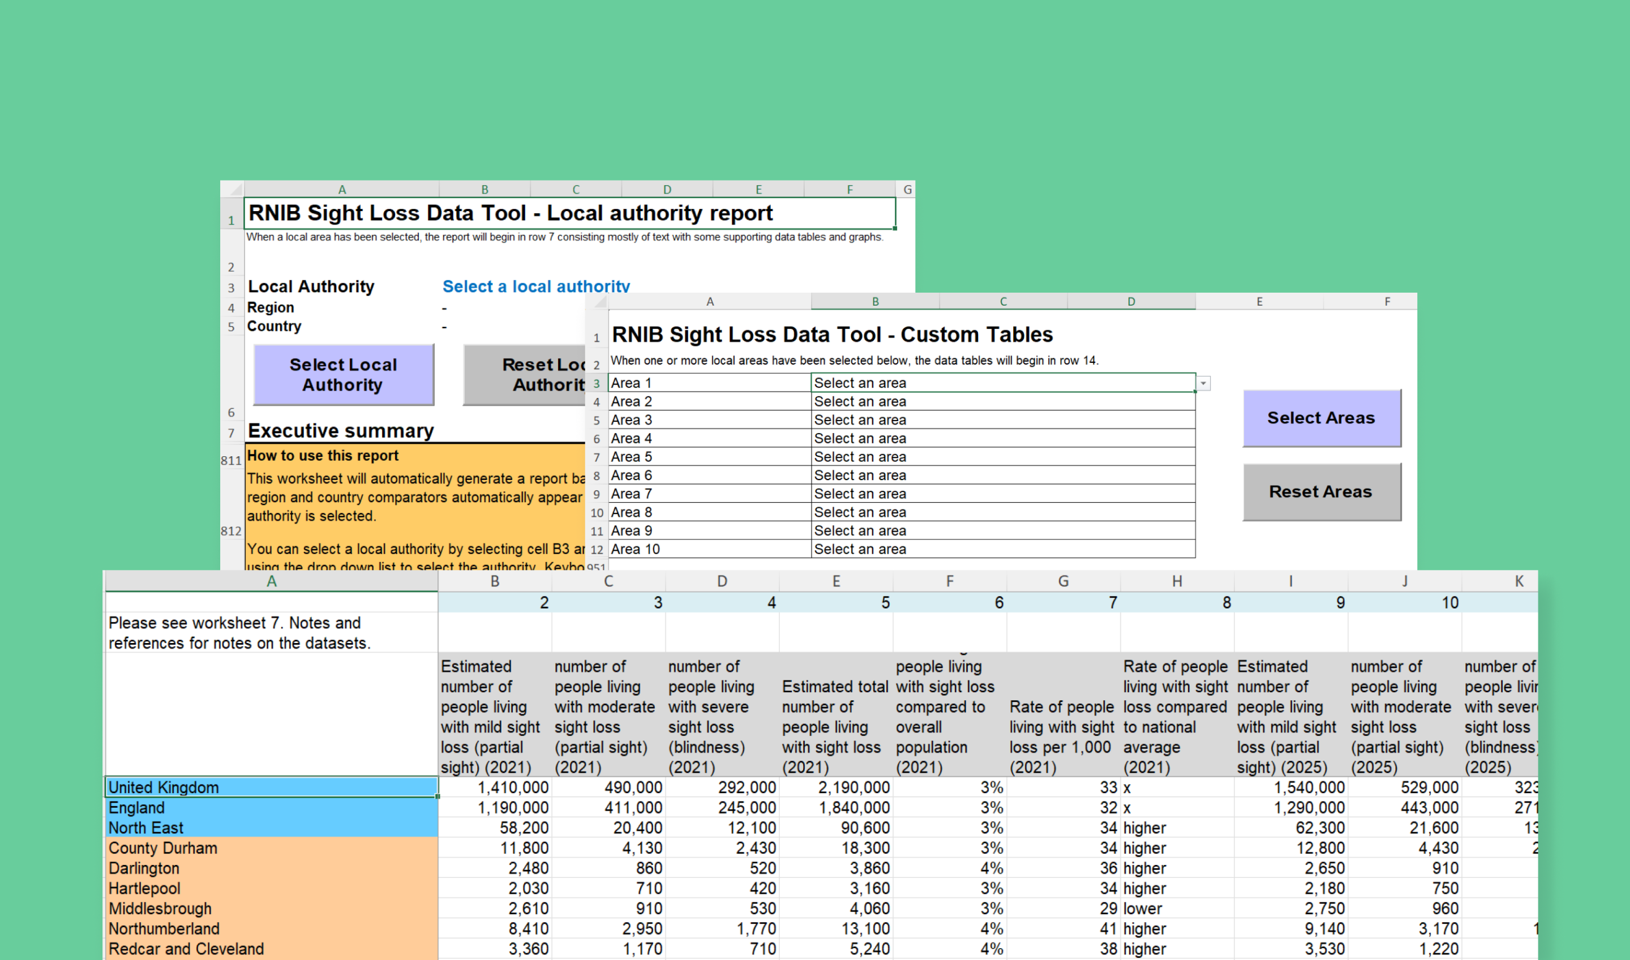Click 'Select a local authority' blue text
Viewport: 1630px width, 960px height.
pyautogui.click(x=535, y=286)
